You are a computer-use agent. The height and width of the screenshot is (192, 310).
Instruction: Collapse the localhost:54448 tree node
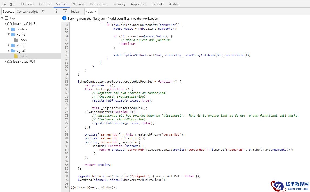[6, 24]
